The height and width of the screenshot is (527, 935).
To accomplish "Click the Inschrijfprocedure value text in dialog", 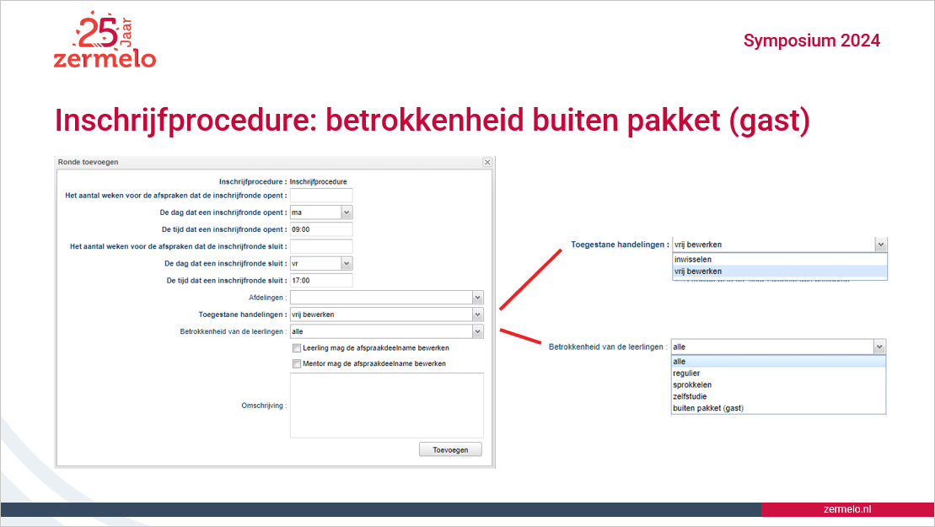I will pyautogui.click(x=319, y=182).
